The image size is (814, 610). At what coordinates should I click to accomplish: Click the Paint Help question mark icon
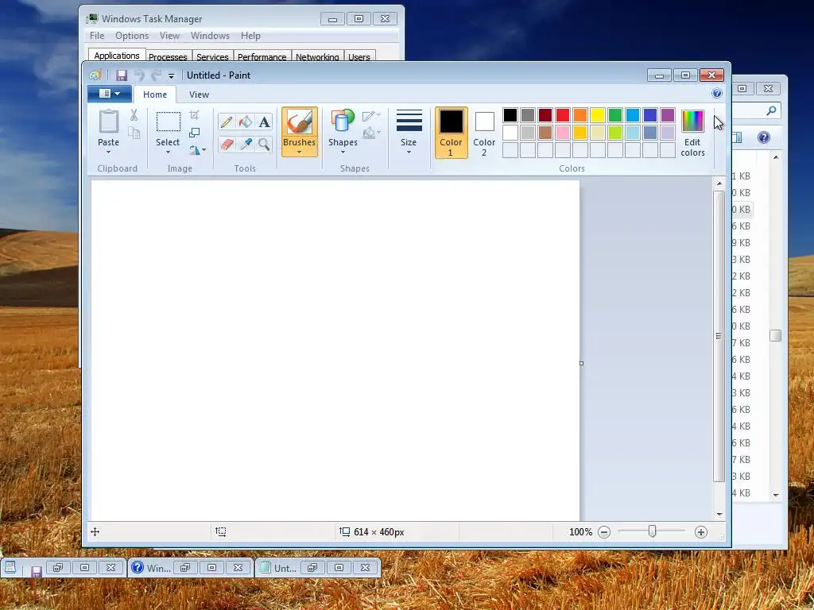click(717, 94)
